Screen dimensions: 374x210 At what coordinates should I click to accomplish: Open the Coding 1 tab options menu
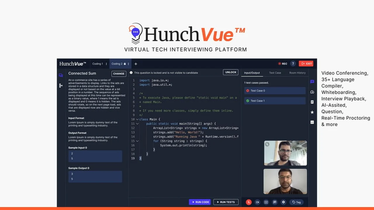click(106, 64)
